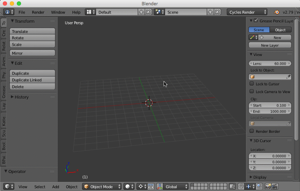The image size is (300, 191).
Task: Click the grease pencil datablock pencil icon
Action: [253, 37]
